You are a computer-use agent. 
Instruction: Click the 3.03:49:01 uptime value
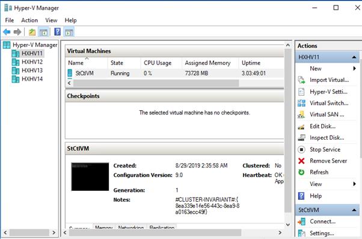pyautogui.click(x=254, y=73)
